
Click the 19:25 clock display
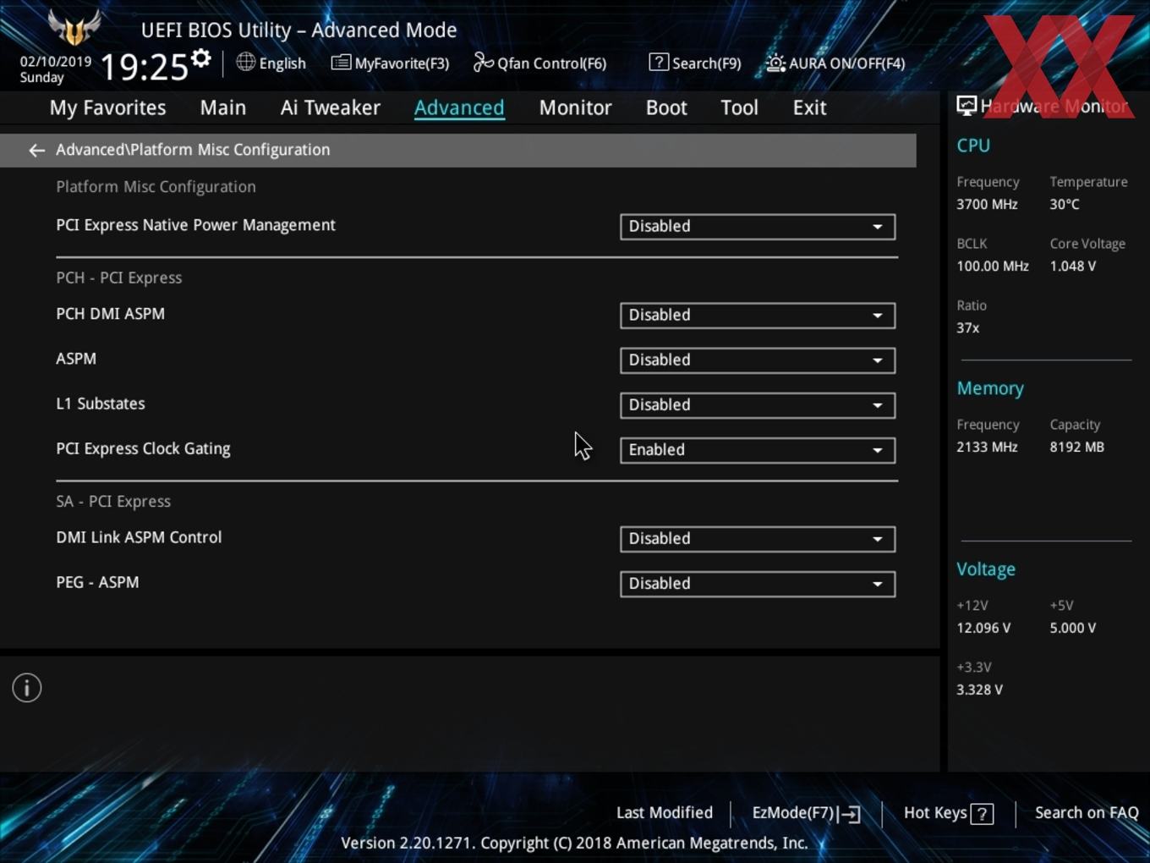pyautogui.click(x=144, y=66)
